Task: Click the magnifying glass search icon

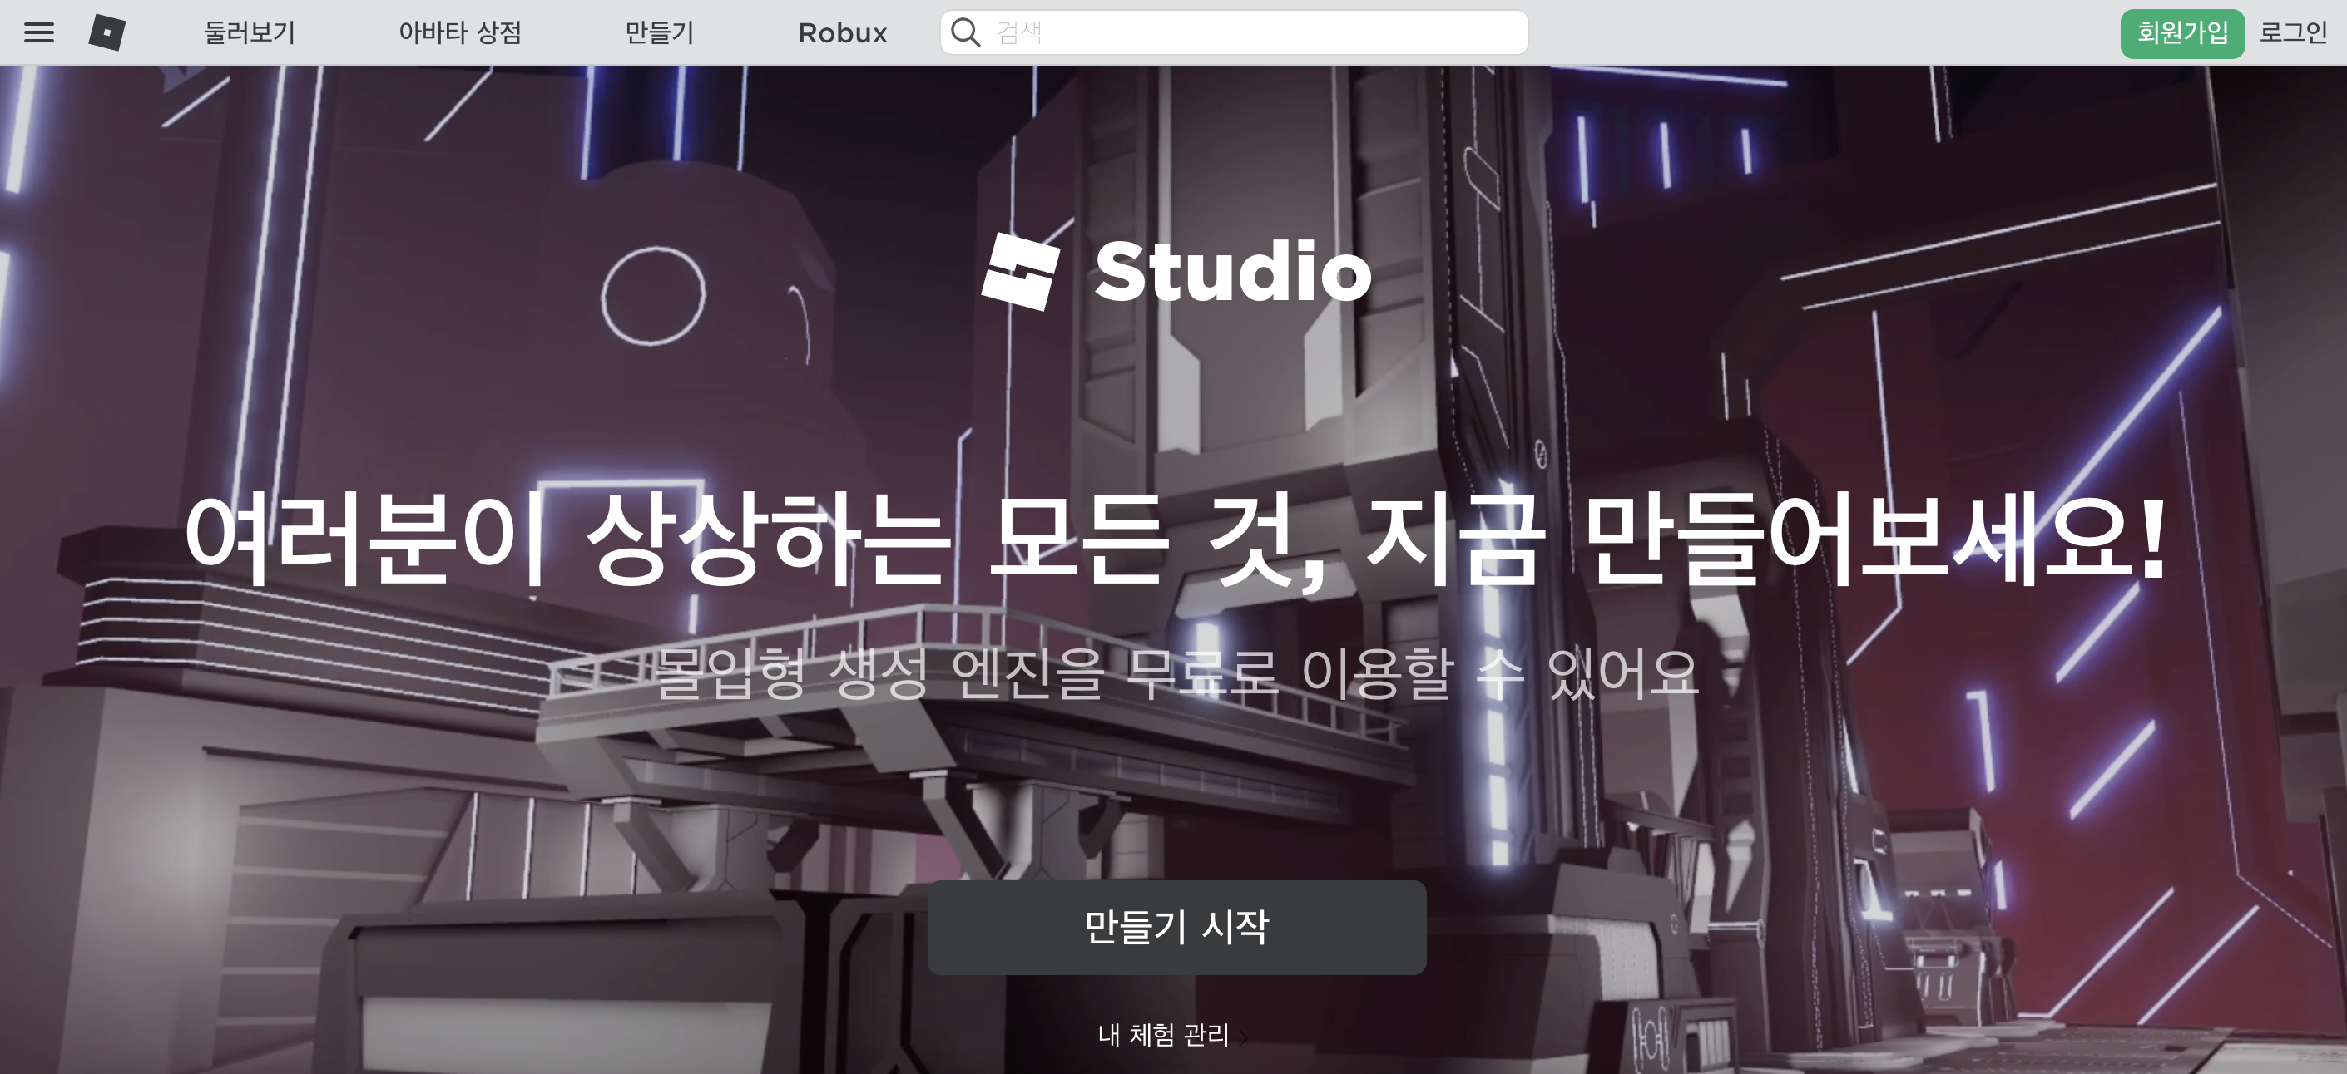Action: click(965, 32)
